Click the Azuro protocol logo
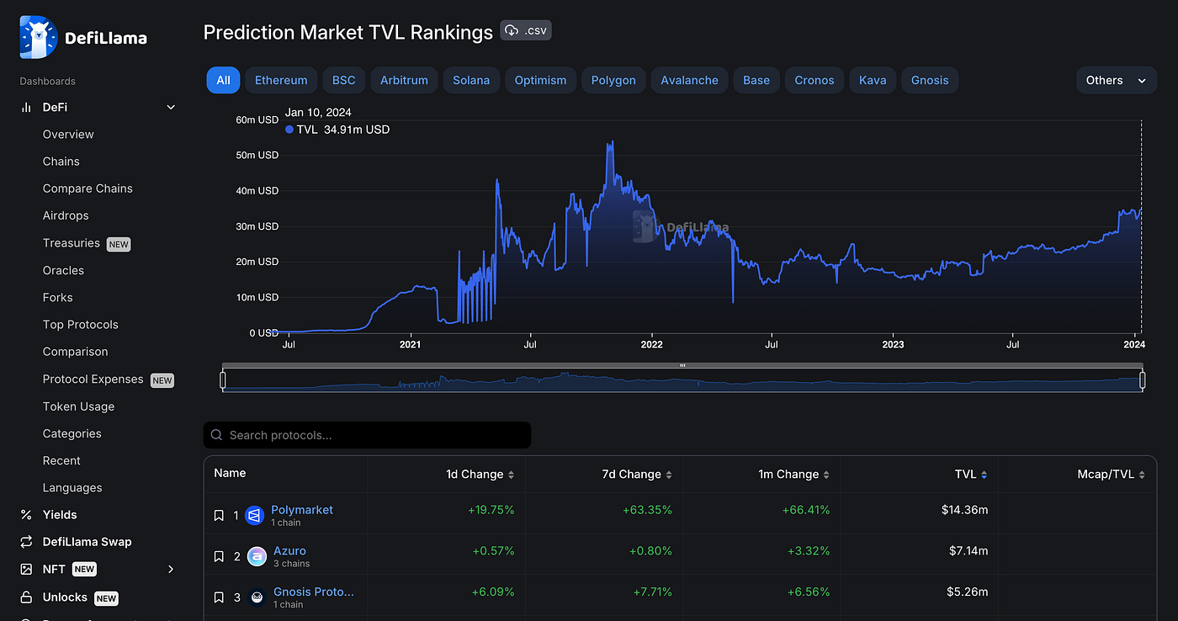The image size is (1178, 621). (257, 556)
